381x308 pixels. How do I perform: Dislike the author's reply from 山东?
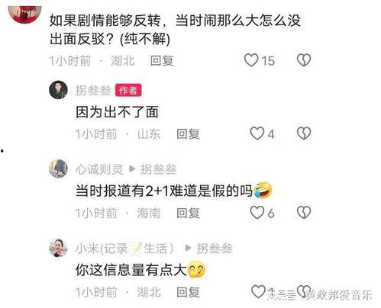304,133
